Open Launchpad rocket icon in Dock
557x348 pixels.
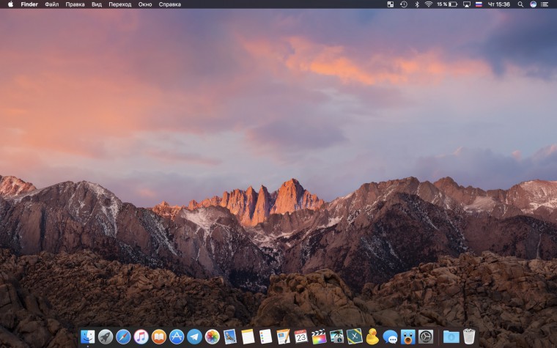point(106,336)
